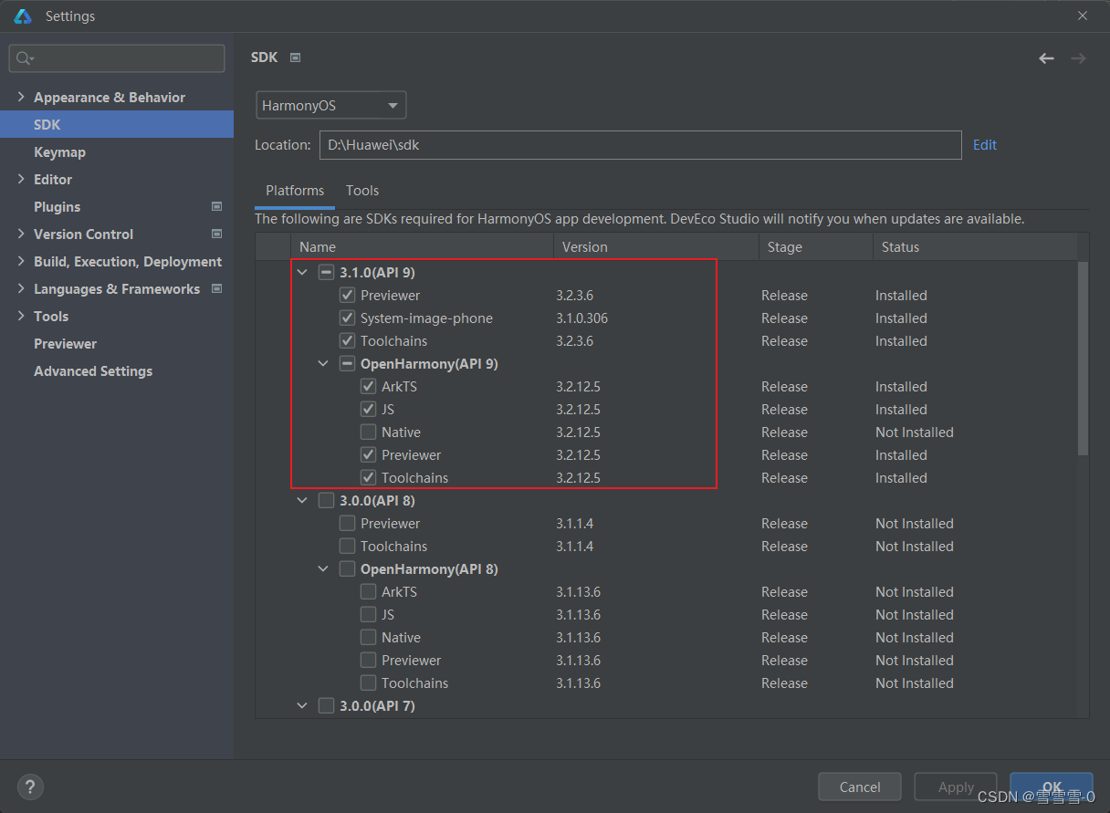
Task: Select SDK in settings sidebar
Action: coord(117,124)
